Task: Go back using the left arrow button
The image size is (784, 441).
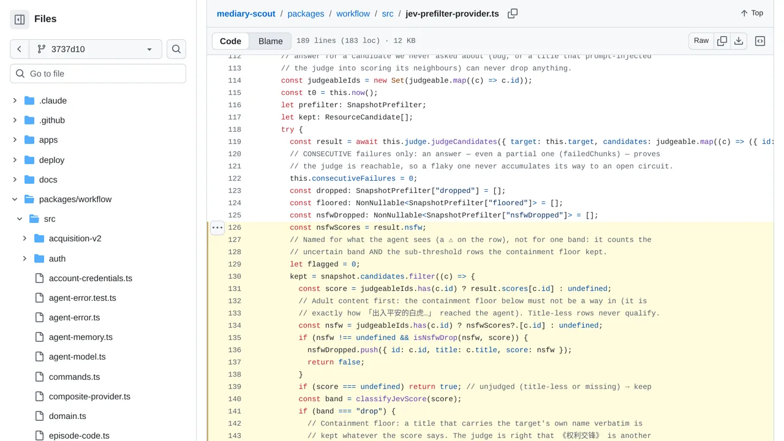Action: click(20, 49)
